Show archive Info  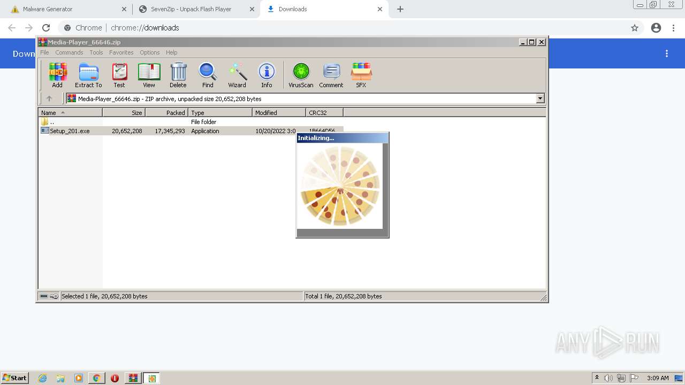click(x=267, y=75)
